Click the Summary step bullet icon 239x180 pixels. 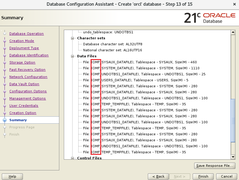pyautogui.click(x=5, y=120)
